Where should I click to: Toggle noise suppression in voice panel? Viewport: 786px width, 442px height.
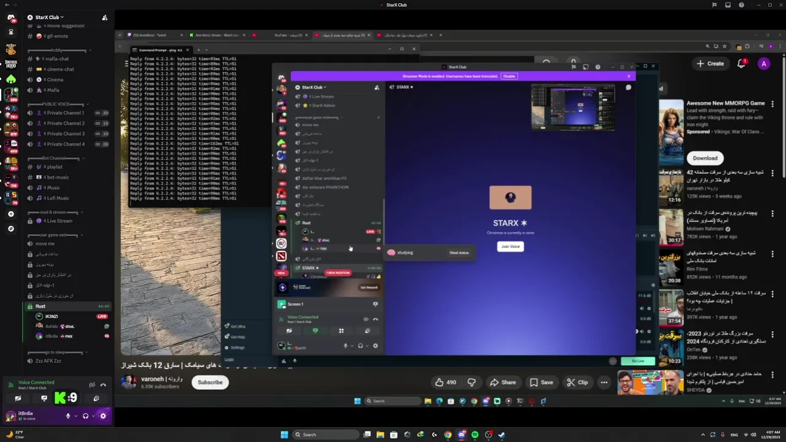[91, 385]
